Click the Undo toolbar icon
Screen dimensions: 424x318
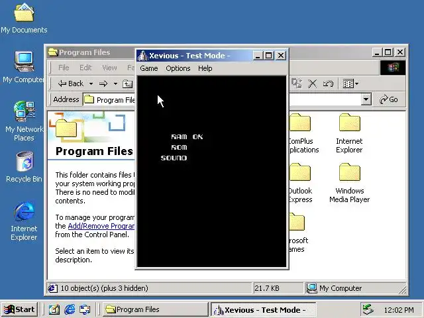pos(328,84)
